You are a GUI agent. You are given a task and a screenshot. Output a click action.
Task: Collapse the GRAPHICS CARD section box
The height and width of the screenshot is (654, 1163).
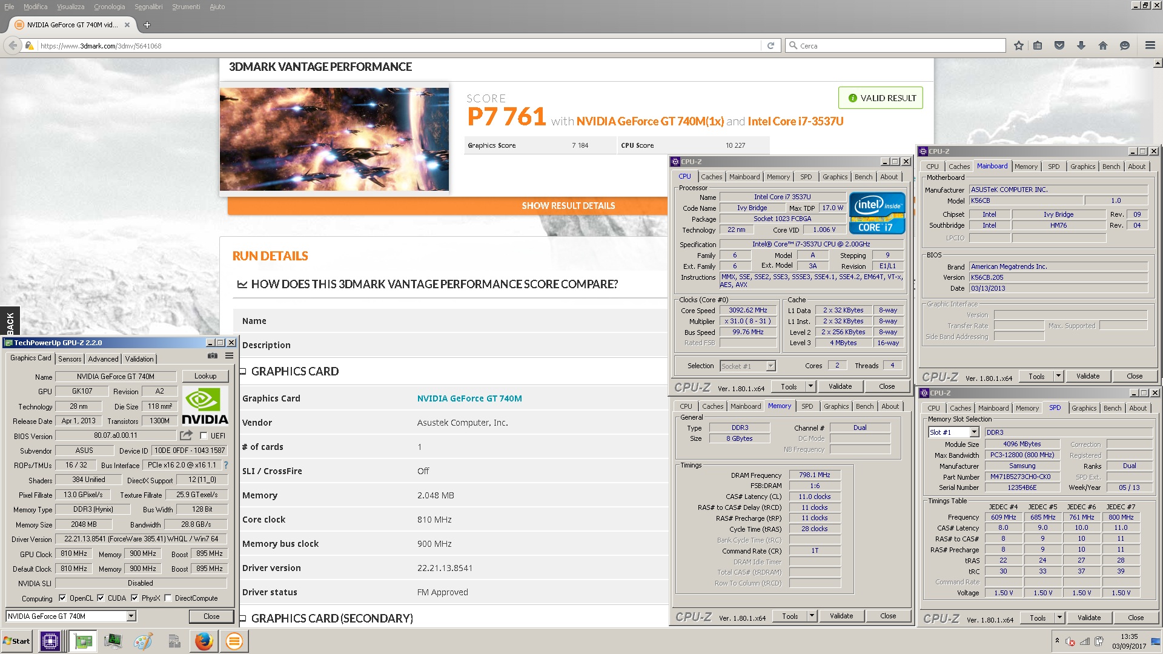coord(242,372)
